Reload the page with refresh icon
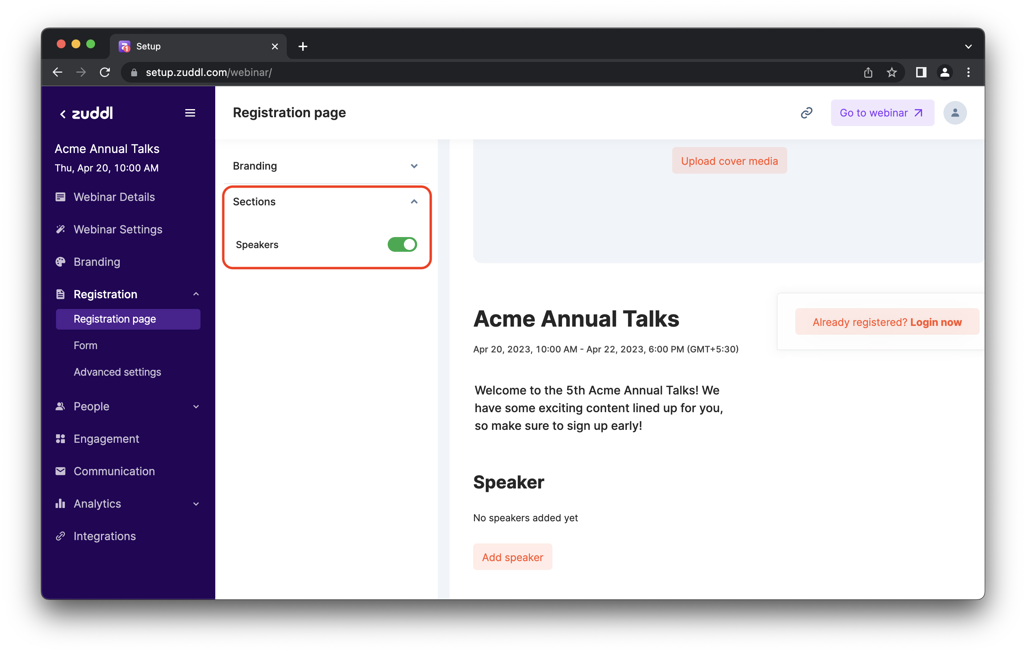 [105, 73]
